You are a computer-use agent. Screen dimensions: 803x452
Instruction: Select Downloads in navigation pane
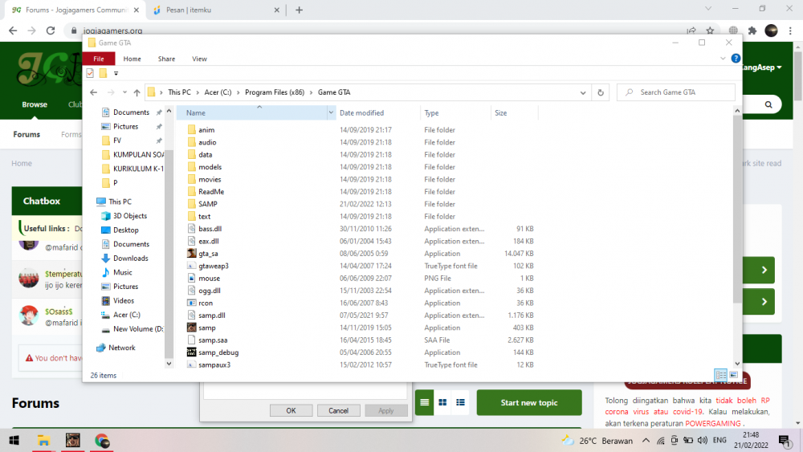coord(131,258)
